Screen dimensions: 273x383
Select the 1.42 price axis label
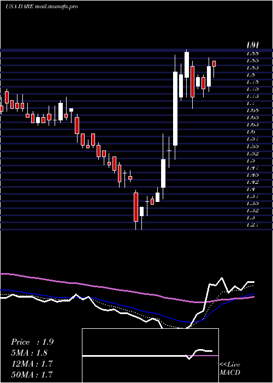tap(252, 182)
